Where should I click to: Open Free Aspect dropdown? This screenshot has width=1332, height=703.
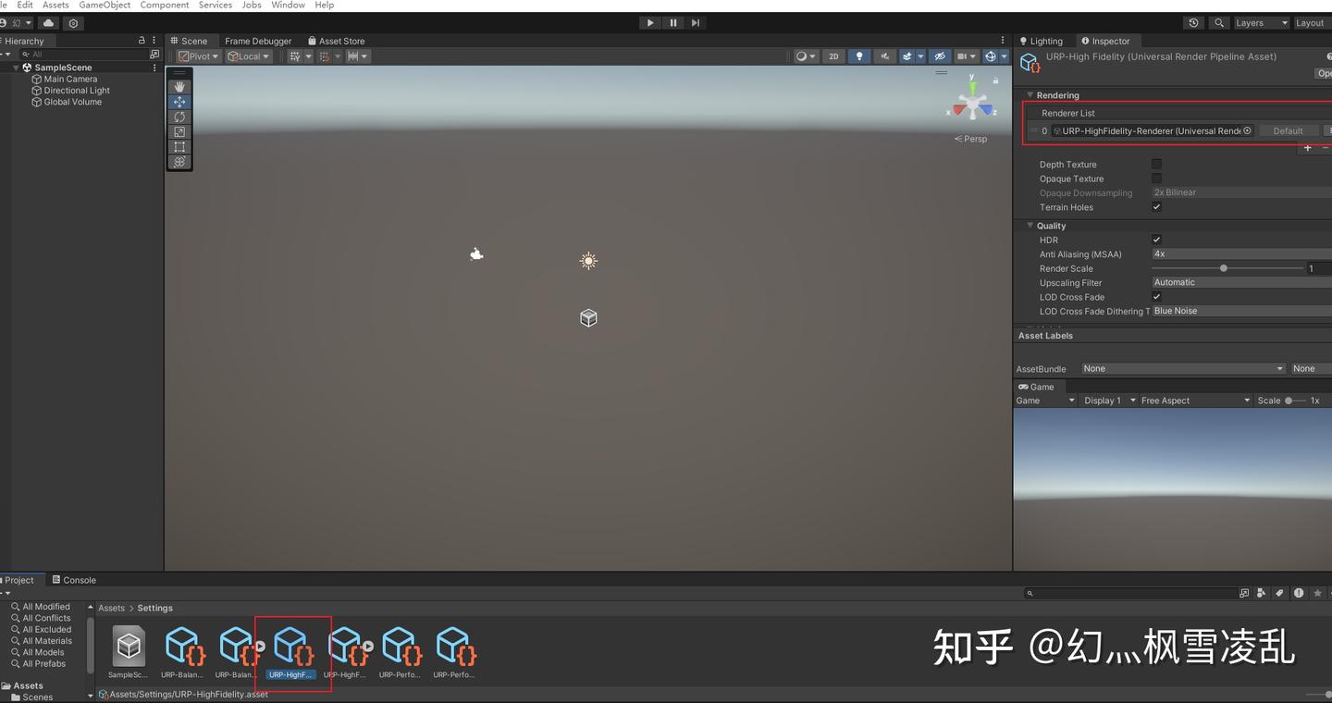[x=1195, y=401]
